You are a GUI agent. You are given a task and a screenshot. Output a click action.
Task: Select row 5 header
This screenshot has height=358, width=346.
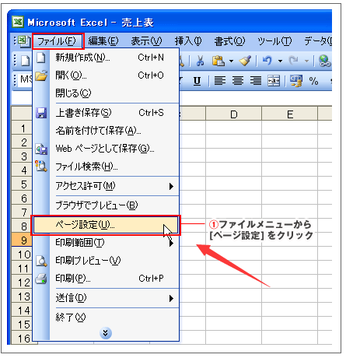pyautogui.click(x=23, y=184)
